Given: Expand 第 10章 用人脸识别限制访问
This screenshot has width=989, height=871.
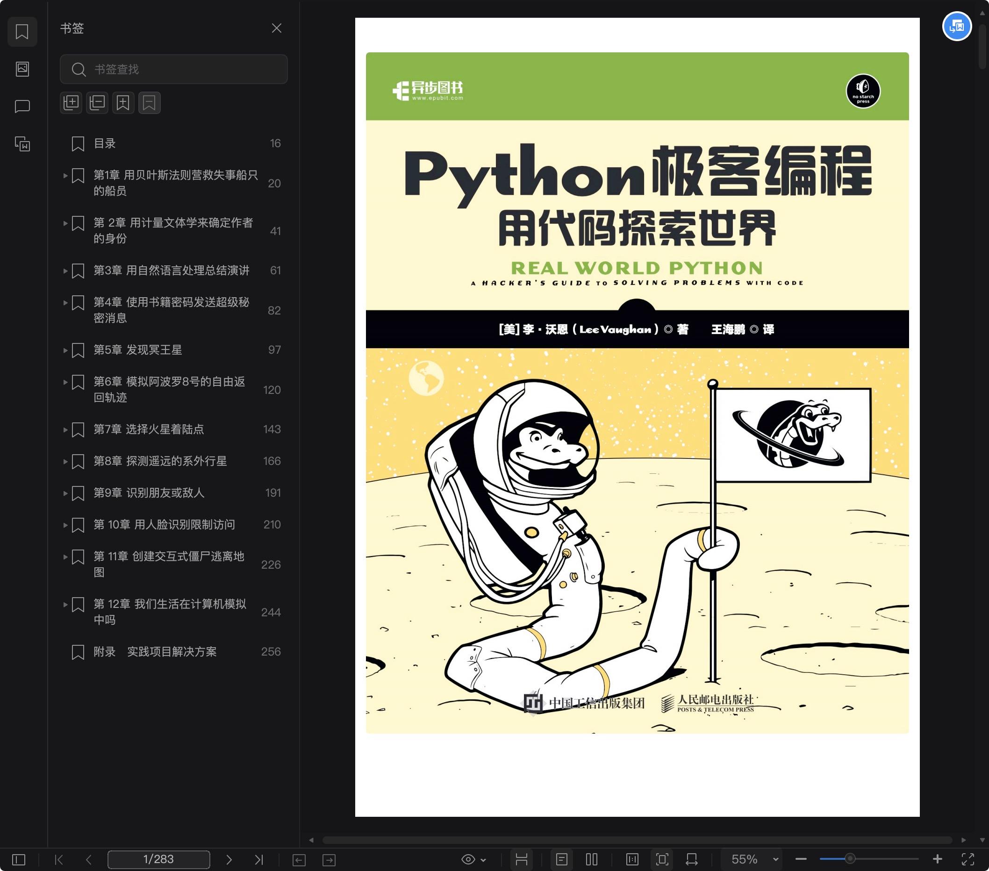Looking at the screenshot, I should coord(65,525).
